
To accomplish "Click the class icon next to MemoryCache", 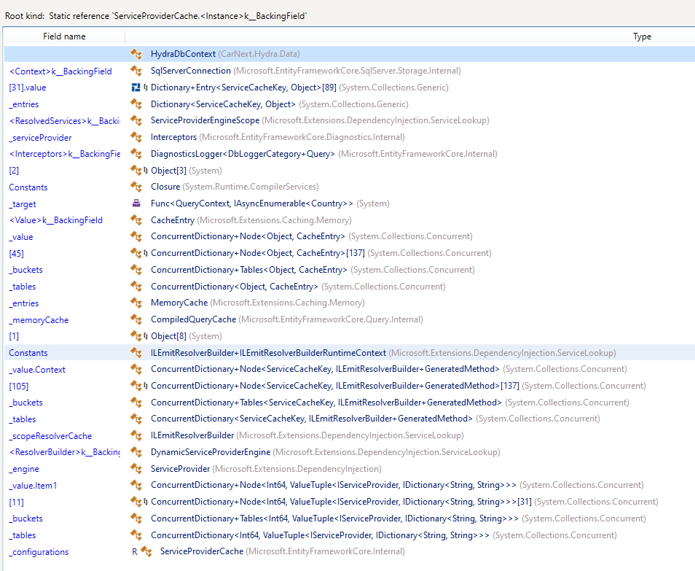I will [138, 303].
